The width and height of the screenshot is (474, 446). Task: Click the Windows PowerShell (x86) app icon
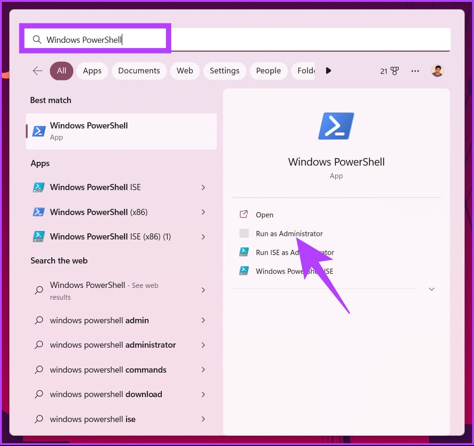click(39, 212)
